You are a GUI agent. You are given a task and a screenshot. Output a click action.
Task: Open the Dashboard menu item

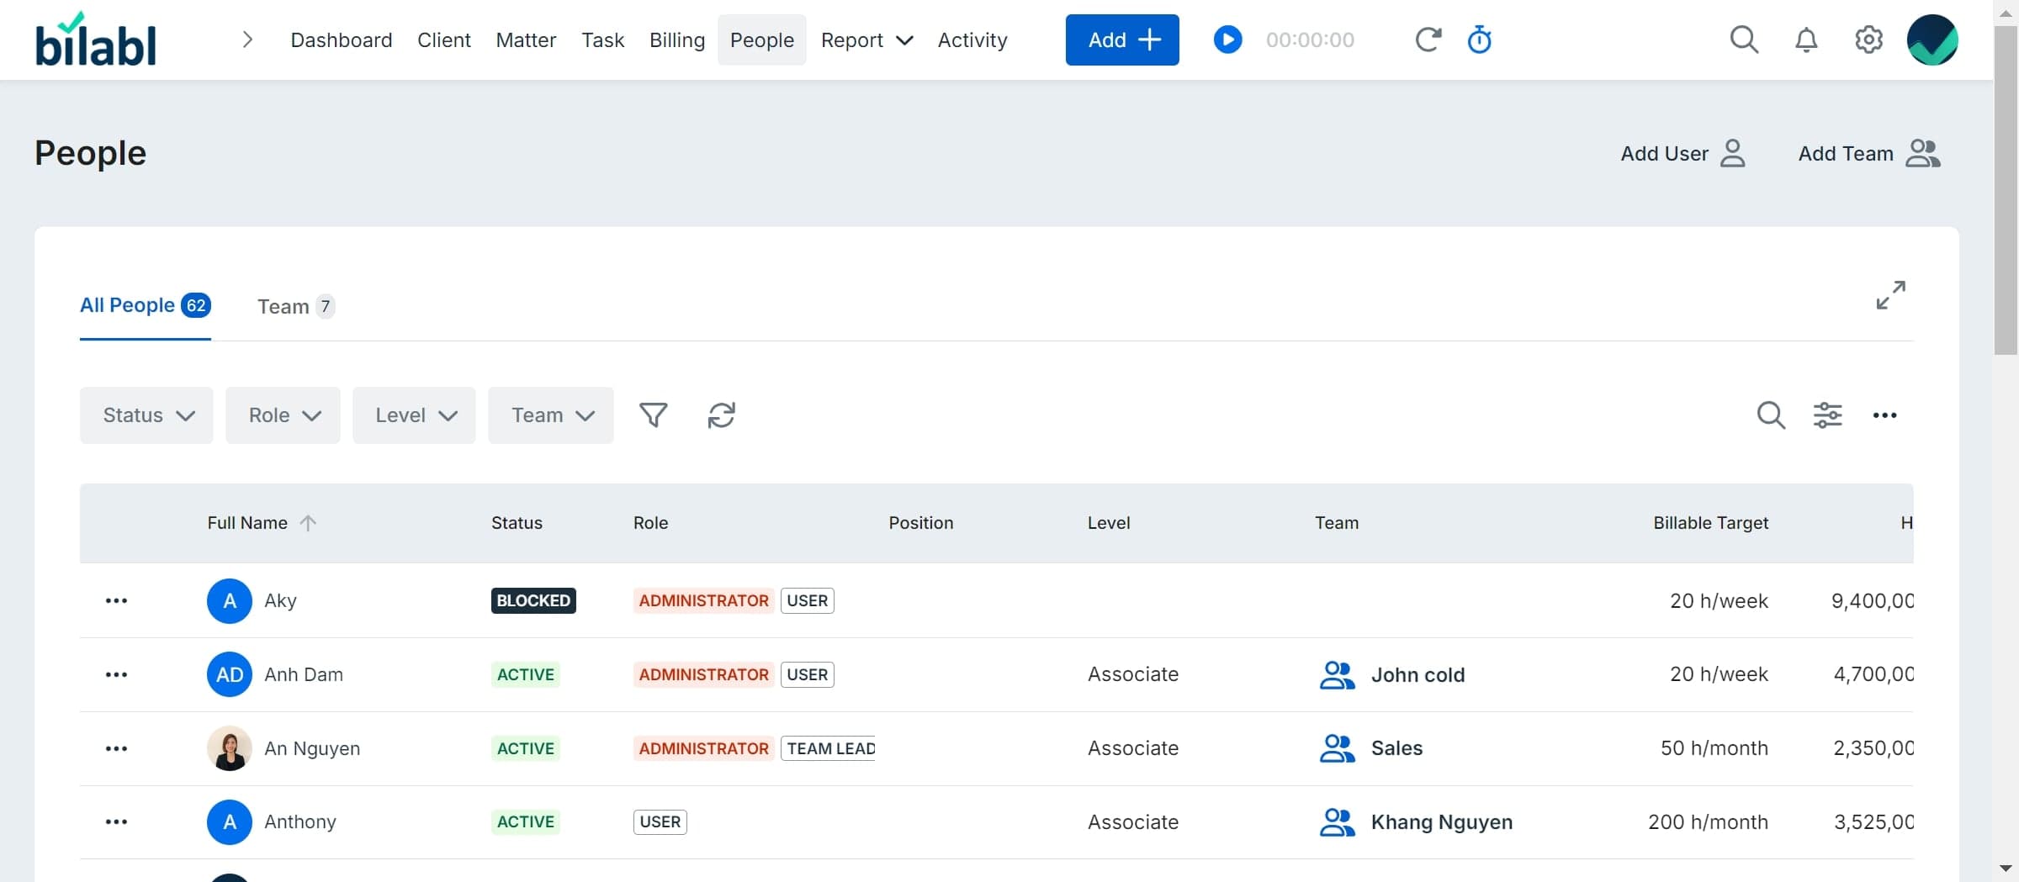pos(341,40)
